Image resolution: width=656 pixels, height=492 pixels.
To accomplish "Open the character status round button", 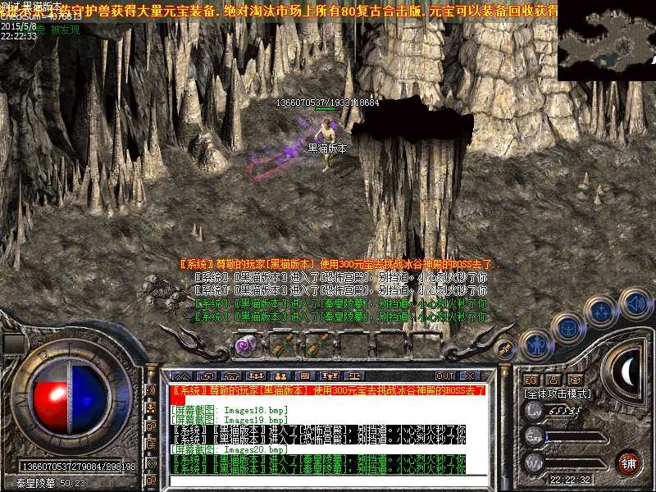I will [x=536, y=345].
